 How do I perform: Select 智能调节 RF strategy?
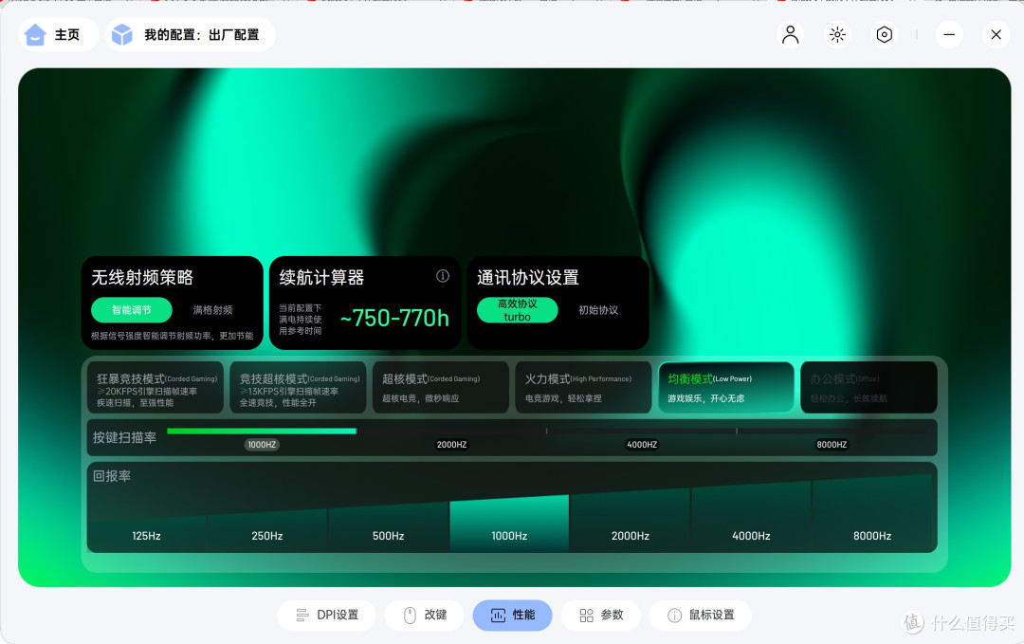tap(131, 310)
